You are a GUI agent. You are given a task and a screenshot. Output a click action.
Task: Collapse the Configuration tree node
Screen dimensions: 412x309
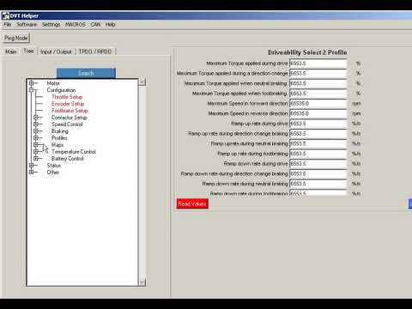[x=31, y=90]
